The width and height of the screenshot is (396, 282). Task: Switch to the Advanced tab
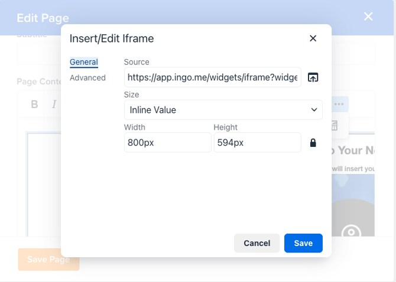pyautogui.click(x=87, y=78)
